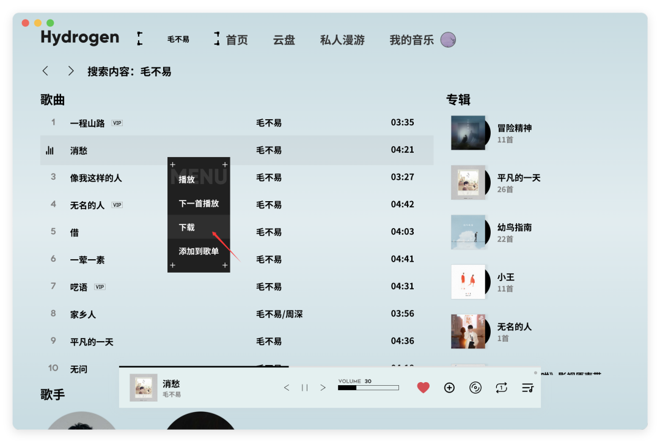660x442 pixels.
Task: Choose 添加到歌单 from the context menu
Action: pos(199,251)
